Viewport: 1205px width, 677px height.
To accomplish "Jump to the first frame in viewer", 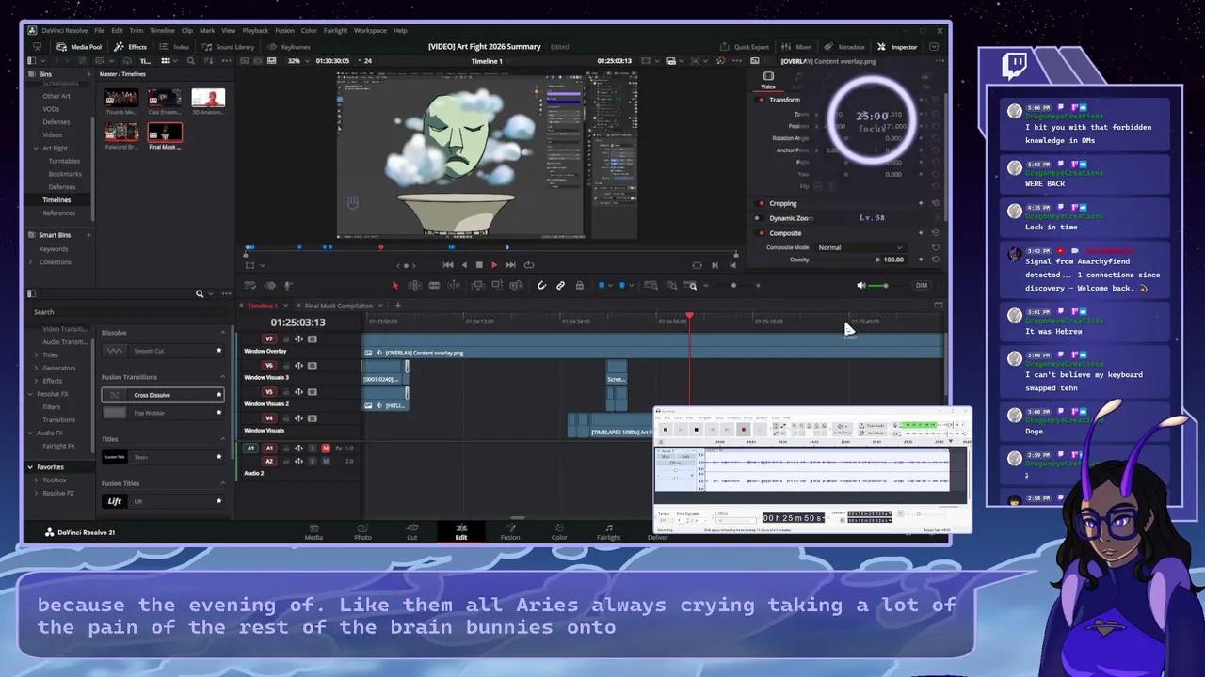I will point(447,265).
